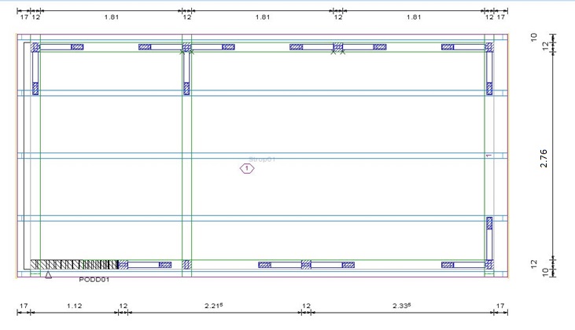Screen dimensions: 575x330
Task: Select the 10 dimension at top-right
Action: tap(555, 37)
